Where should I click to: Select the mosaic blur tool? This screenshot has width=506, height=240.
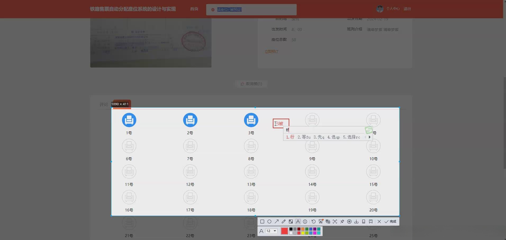[x=291, y=221]
